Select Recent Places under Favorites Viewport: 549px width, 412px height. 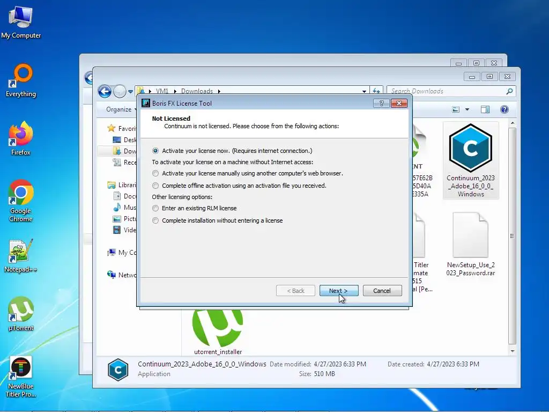124,162
